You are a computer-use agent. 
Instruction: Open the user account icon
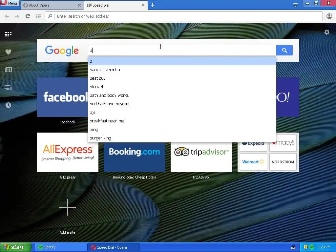tap(329, 16)
